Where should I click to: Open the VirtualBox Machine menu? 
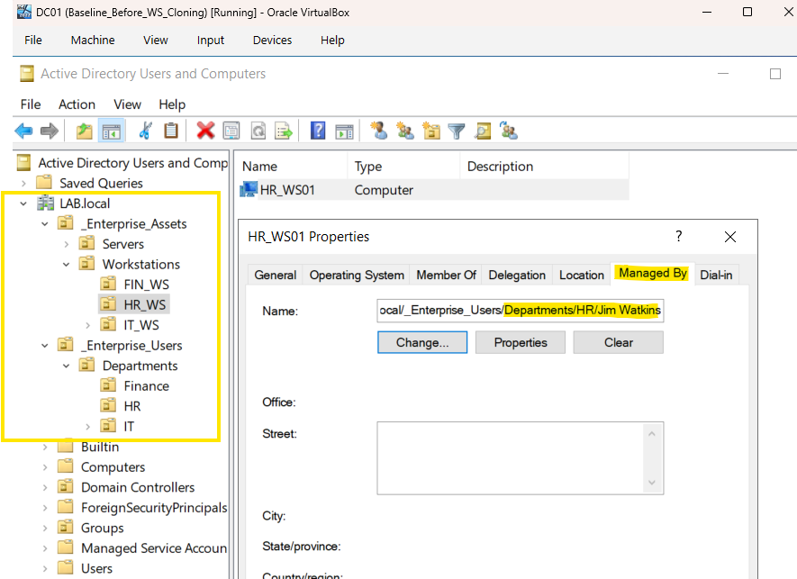pyautogui.click(x=93, y=41)
